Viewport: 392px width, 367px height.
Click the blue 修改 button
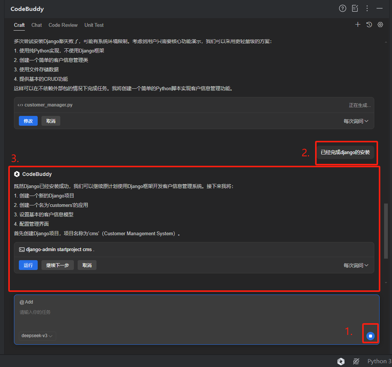click(x=28, y=121)
